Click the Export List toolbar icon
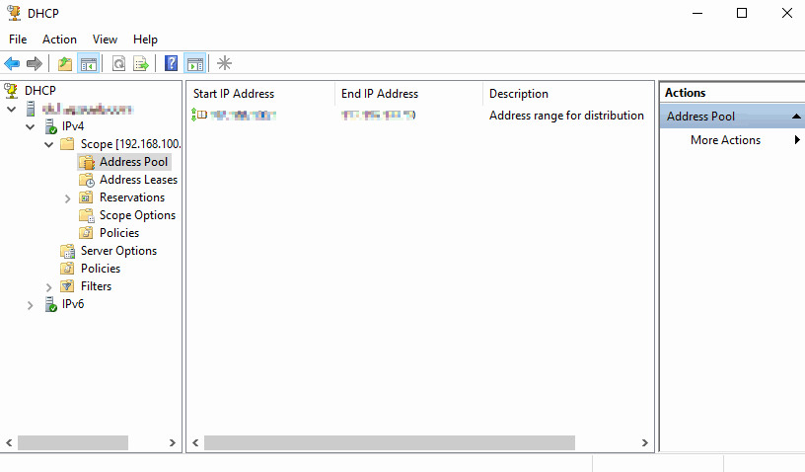Image resolution: width=805 pixels, height=472 pixels. tap(141, 64)
